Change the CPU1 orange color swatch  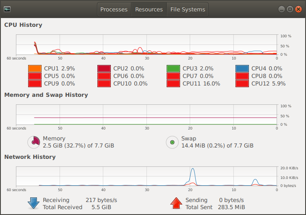[35, 69]
